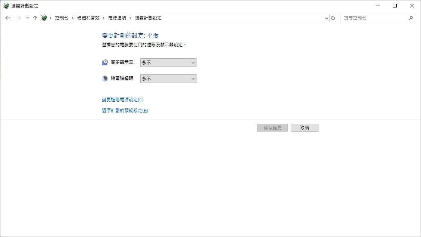Click the back arrow navigation button
Screen dimensions: 421x237
[7, 18]
